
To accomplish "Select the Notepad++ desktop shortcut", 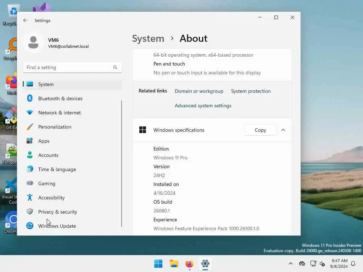I will (10, 153).
